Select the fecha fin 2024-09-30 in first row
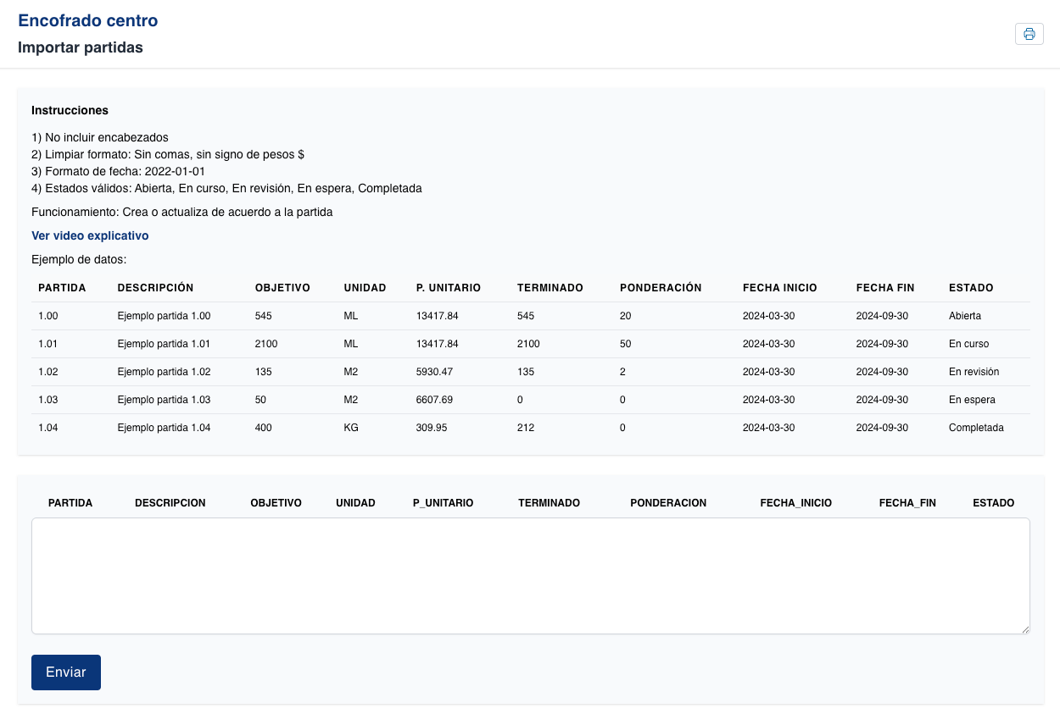The height and width of the screenshot is (714, 1060). pos(882,315)
